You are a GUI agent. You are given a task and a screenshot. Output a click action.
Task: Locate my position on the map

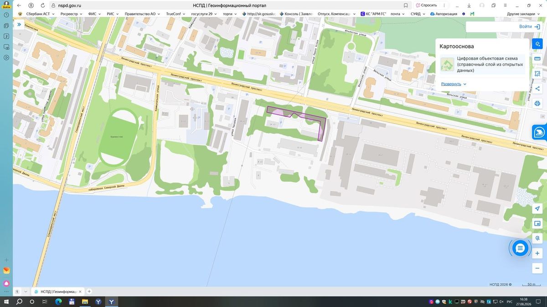(537, 208)
